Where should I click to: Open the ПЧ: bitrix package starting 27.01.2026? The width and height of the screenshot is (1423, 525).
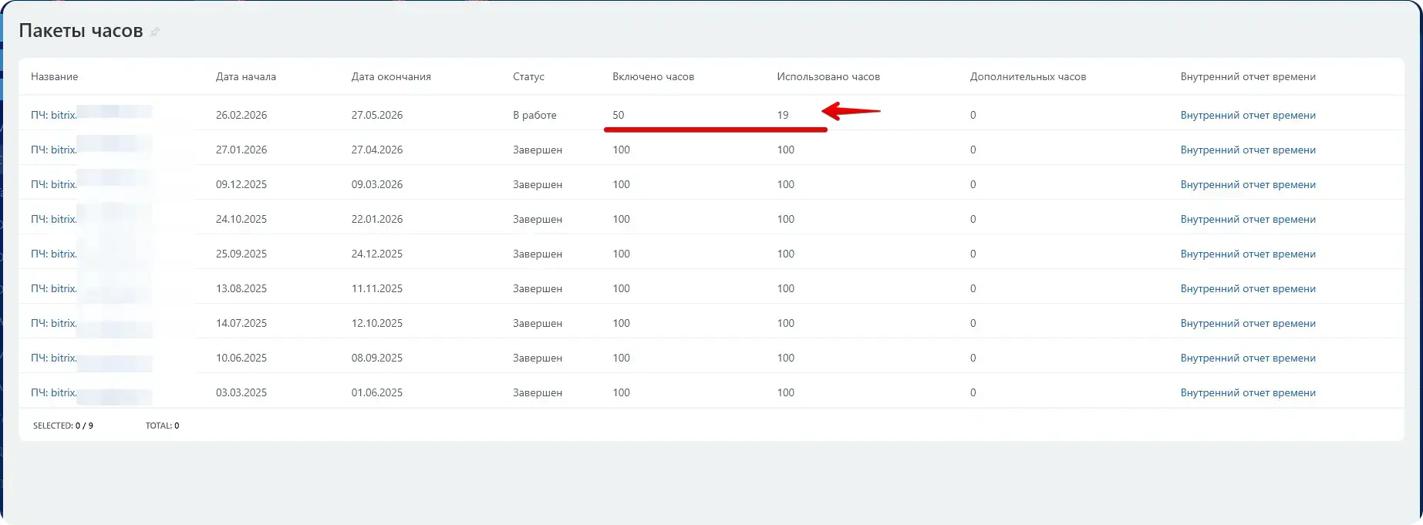(54, 150)
